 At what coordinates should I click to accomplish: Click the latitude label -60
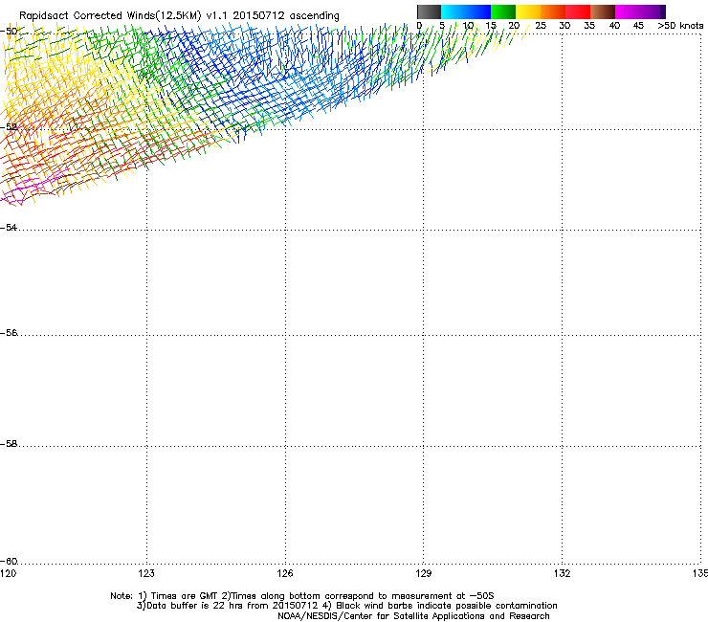point(9,561)
